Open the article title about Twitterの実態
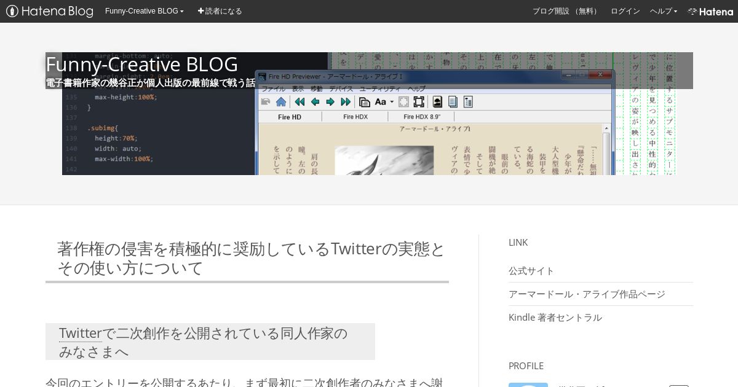The image size is (738, 387). [x=251, y=259]
